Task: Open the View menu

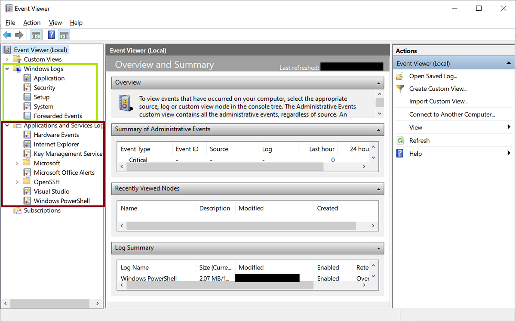Action: (x=55, y=22)
